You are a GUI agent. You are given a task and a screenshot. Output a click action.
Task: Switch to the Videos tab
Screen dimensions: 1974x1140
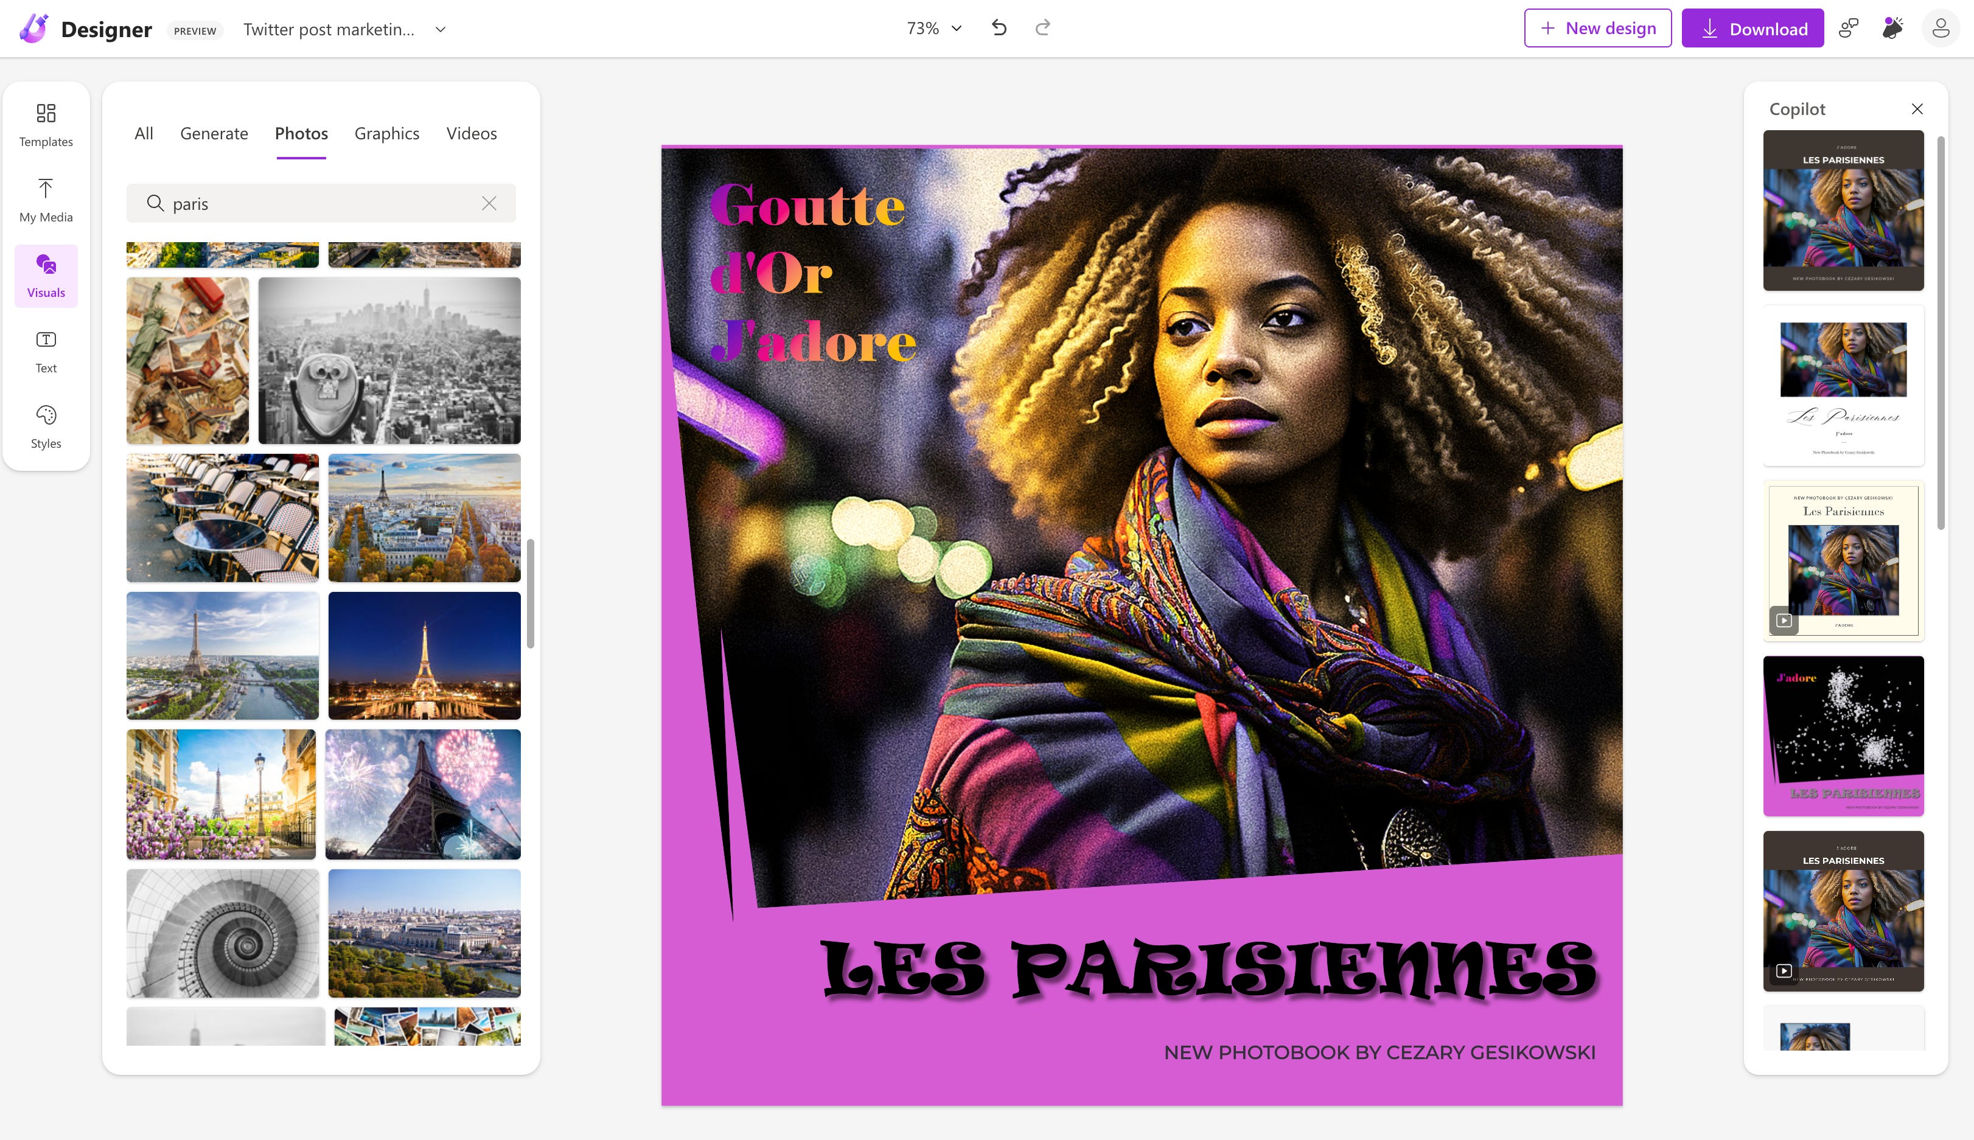(x=470, y=133)
